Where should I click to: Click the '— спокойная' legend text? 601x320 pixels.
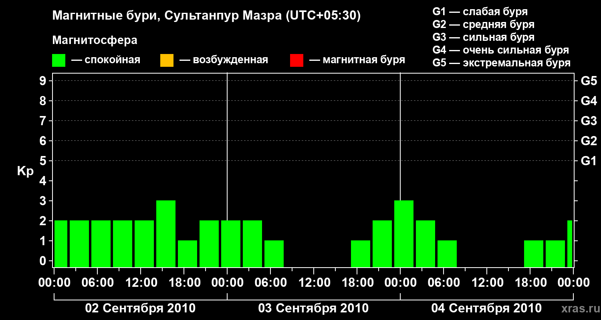tap(106, 60)
